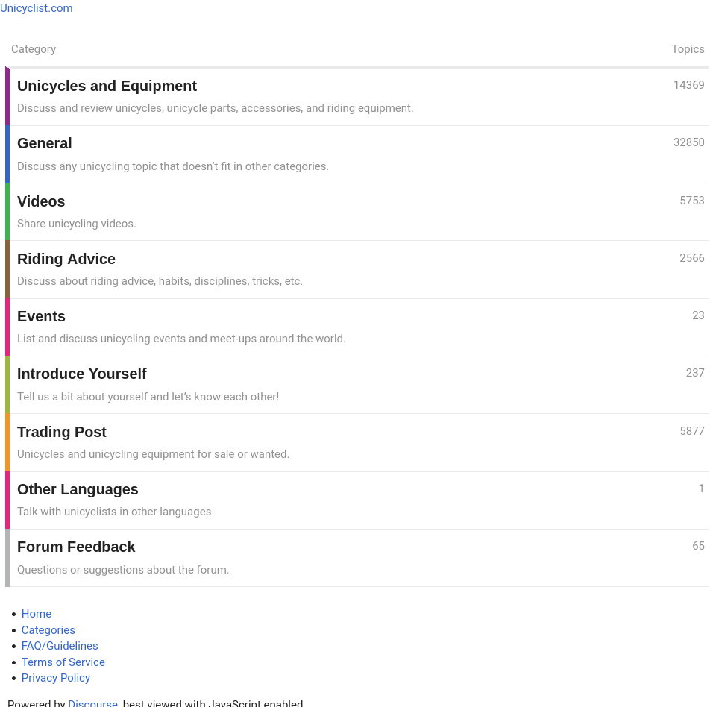Open the Trading Post category
The height and width of the screenshot is (707, 716).
click(x=62, y=432)
